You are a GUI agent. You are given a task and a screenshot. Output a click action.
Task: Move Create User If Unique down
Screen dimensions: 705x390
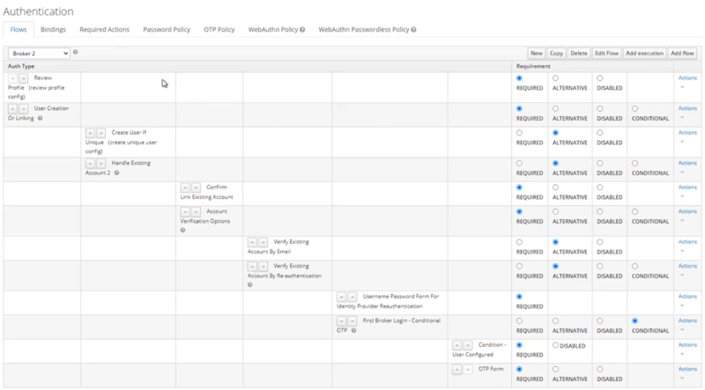[101, 133]
